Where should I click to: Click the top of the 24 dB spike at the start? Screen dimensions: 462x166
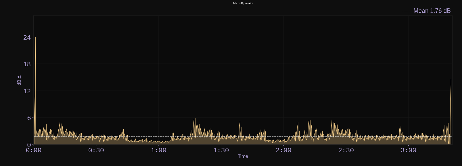pos(35,38)
